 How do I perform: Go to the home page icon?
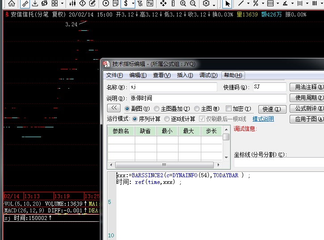click(12, 3)
